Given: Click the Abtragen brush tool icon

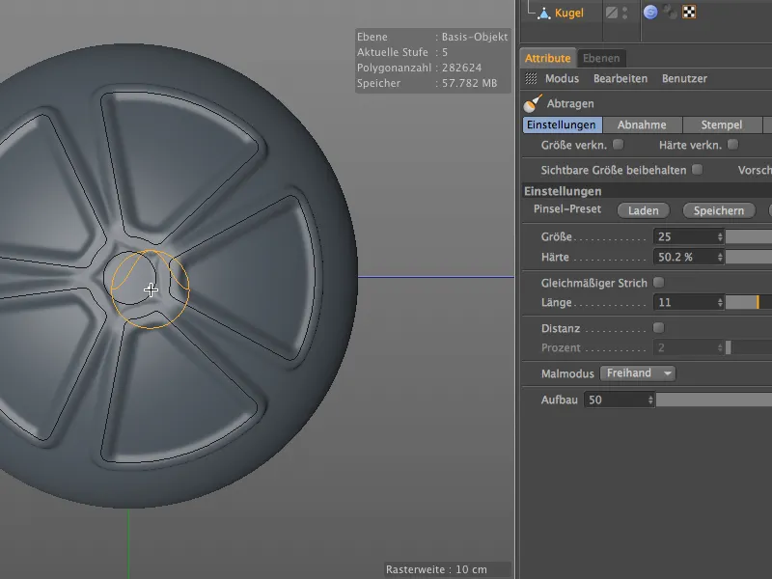Looking at the screenshot, I should (x=533, y=103).
